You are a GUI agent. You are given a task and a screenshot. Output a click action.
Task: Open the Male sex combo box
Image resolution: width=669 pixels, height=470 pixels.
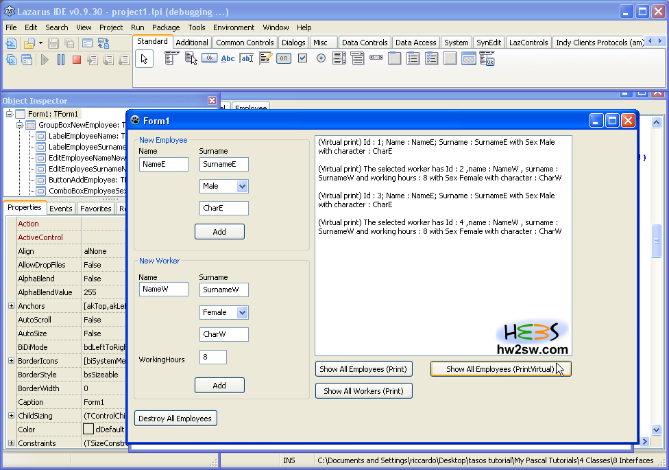point(243,187)
